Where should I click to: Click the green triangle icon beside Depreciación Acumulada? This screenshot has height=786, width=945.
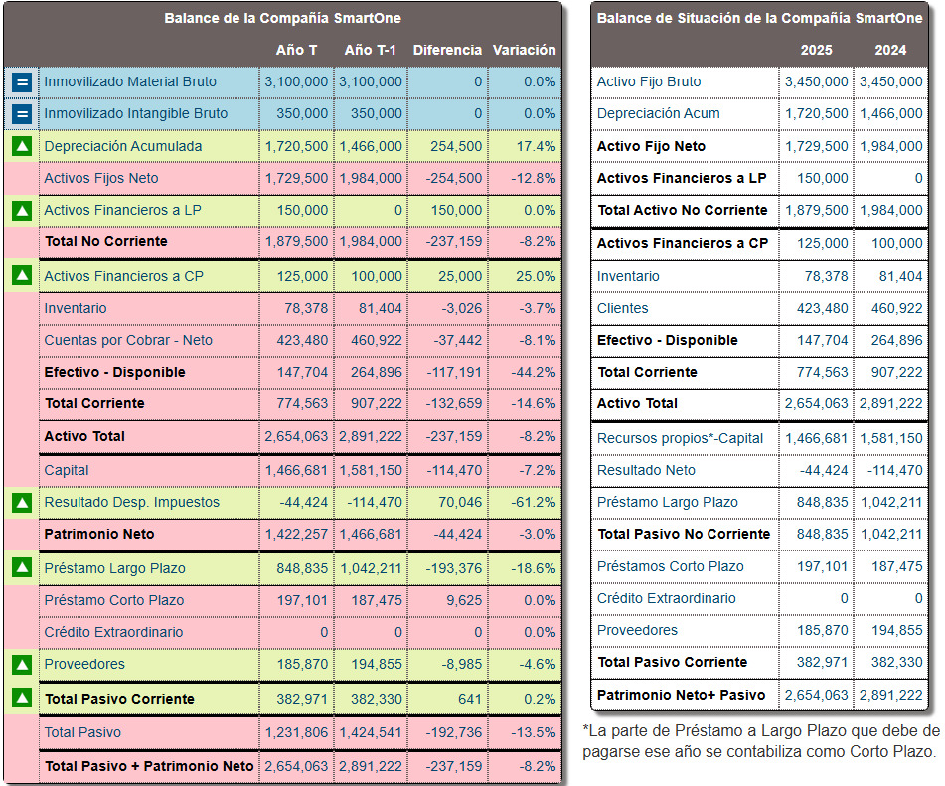click(22, 146)
